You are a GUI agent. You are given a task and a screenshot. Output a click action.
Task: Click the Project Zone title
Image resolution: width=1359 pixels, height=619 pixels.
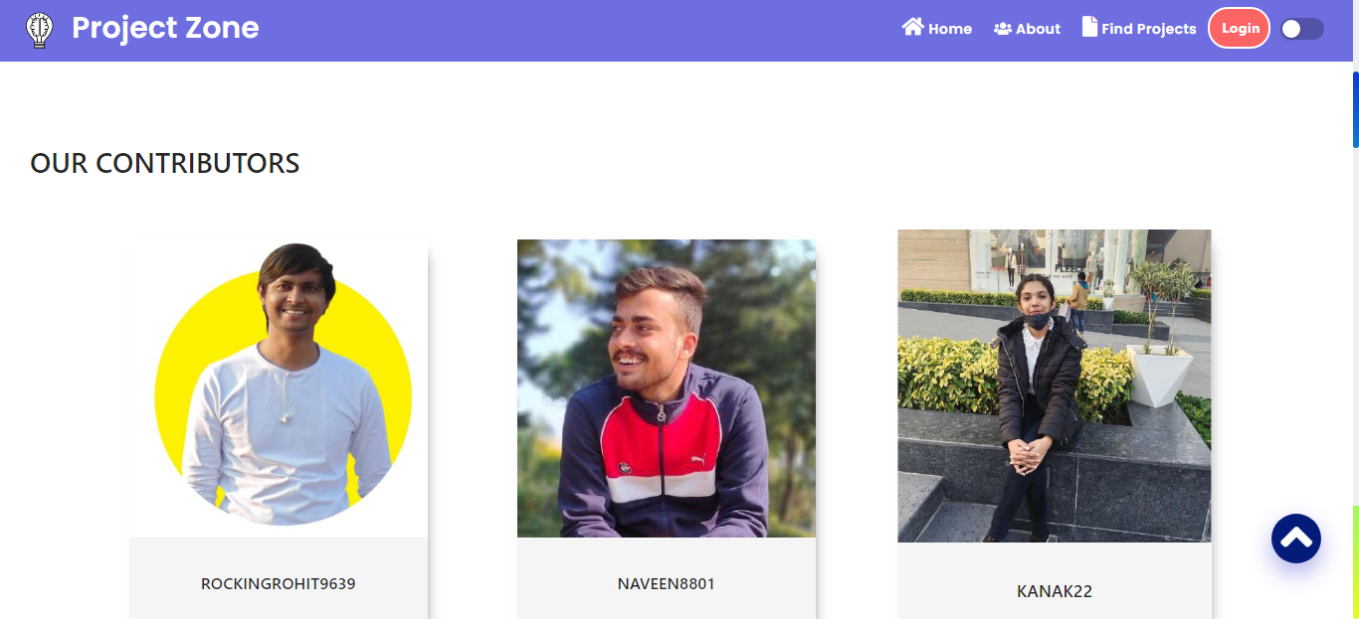click(165, 28)
